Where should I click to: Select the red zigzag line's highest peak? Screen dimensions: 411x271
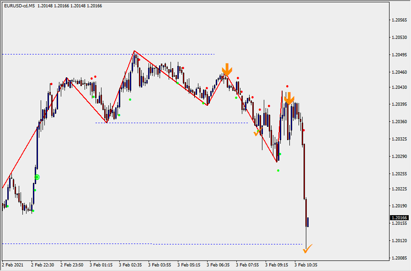[x=134, y=51]
